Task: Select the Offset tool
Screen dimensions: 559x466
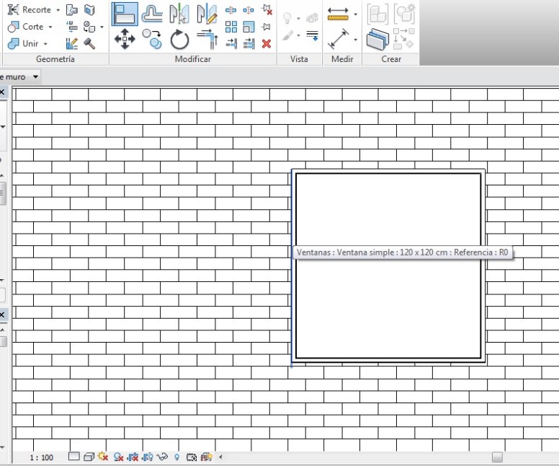Action: tap(152, 14)
